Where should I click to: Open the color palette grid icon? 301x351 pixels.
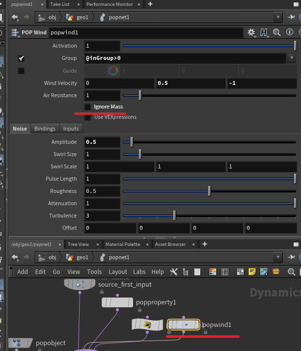(213, 272)
